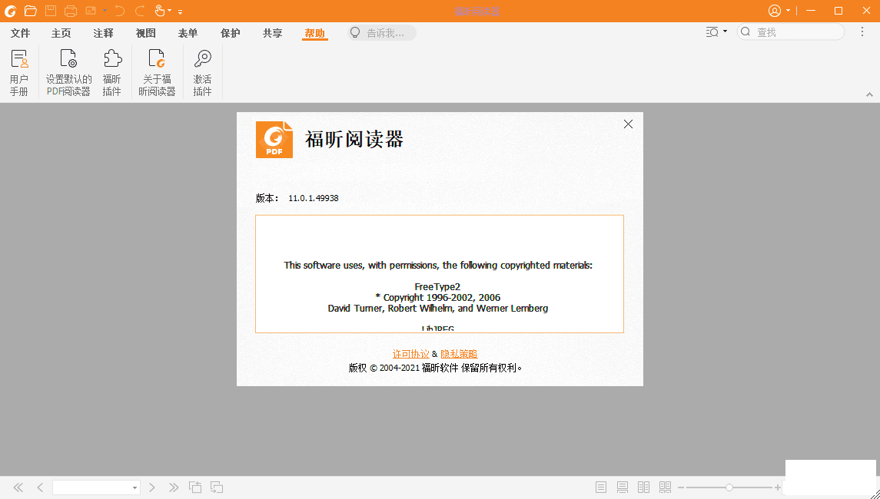Open the dropdown next to the snapshot icon
880x499 pixels.
click(x=105, y=11)
